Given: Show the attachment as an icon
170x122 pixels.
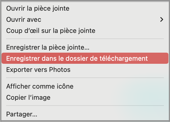Looking at the screenshot, I should coord(40,86).
